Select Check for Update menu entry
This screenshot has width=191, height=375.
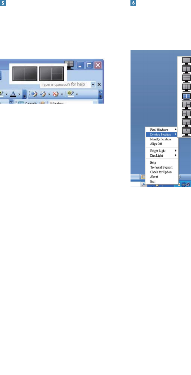point(162,172)
